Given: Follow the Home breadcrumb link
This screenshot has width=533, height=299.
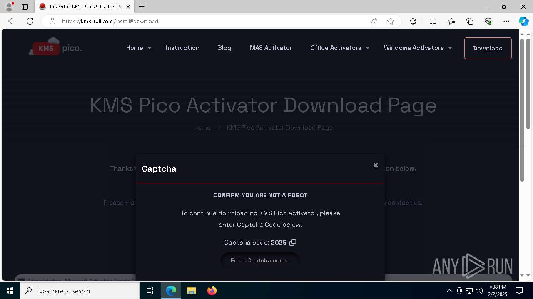Looking at the screenshot, I should [202, 127].
